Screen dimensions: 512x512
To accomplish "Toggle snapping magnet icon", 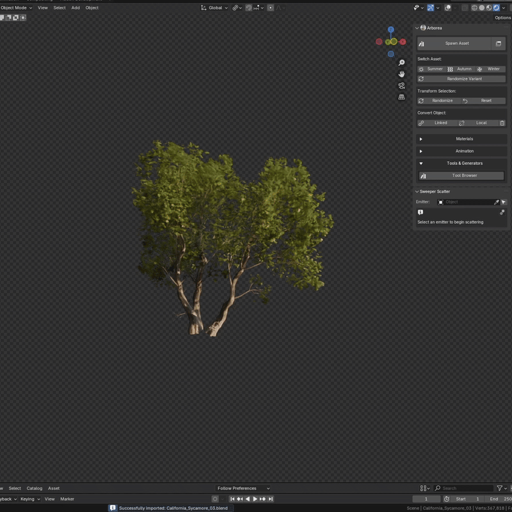I will pyautogui.click(x=249, y=8).
